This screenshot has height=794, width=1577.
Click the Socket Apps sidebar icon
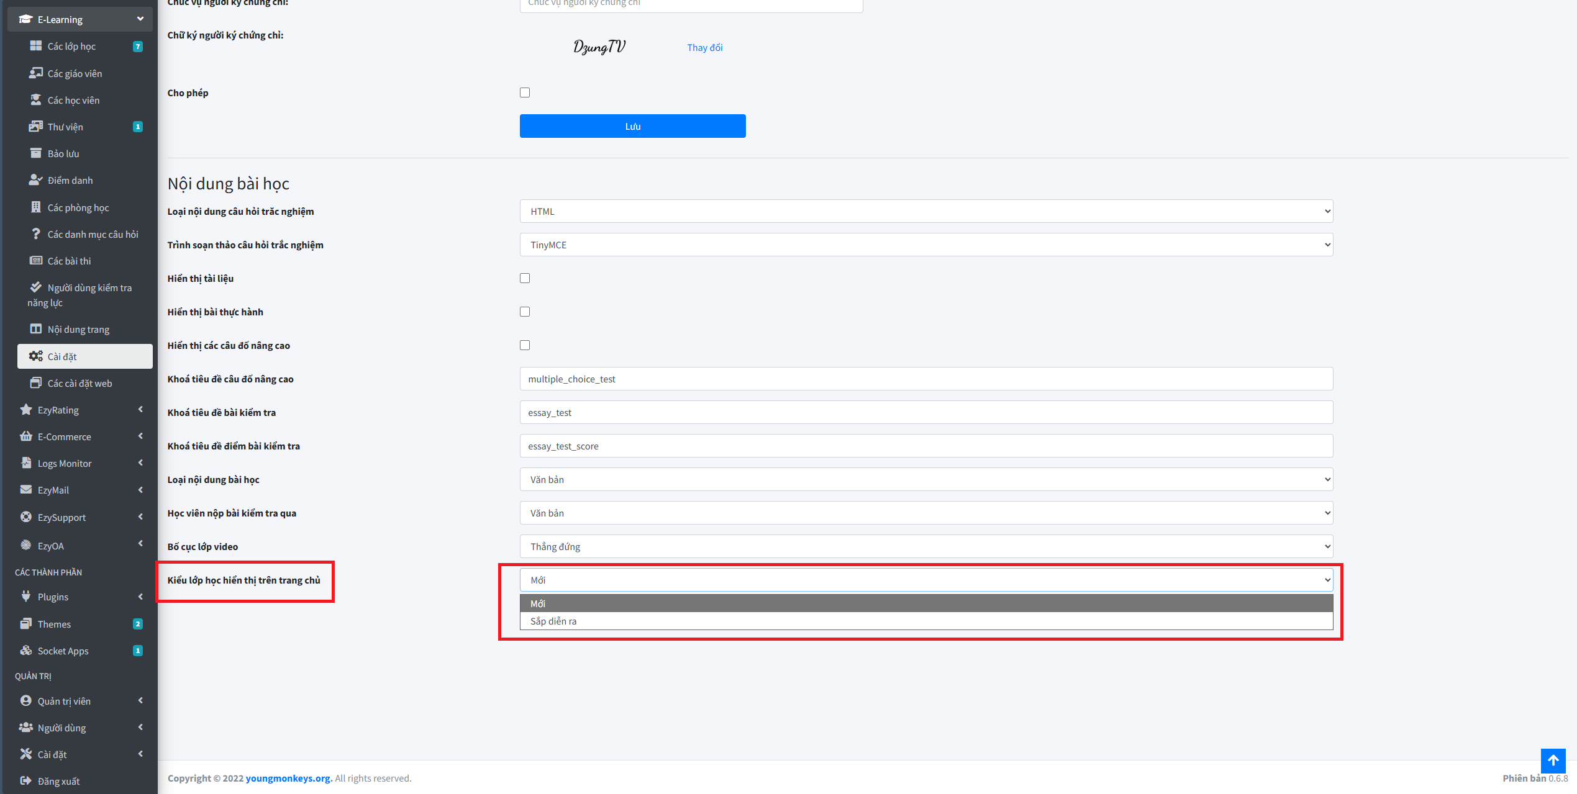(x=26, y=651)
